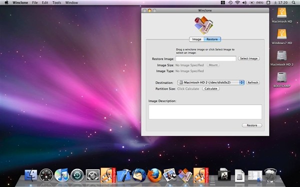Click the Wi-Fi status icon

(237, 2)
